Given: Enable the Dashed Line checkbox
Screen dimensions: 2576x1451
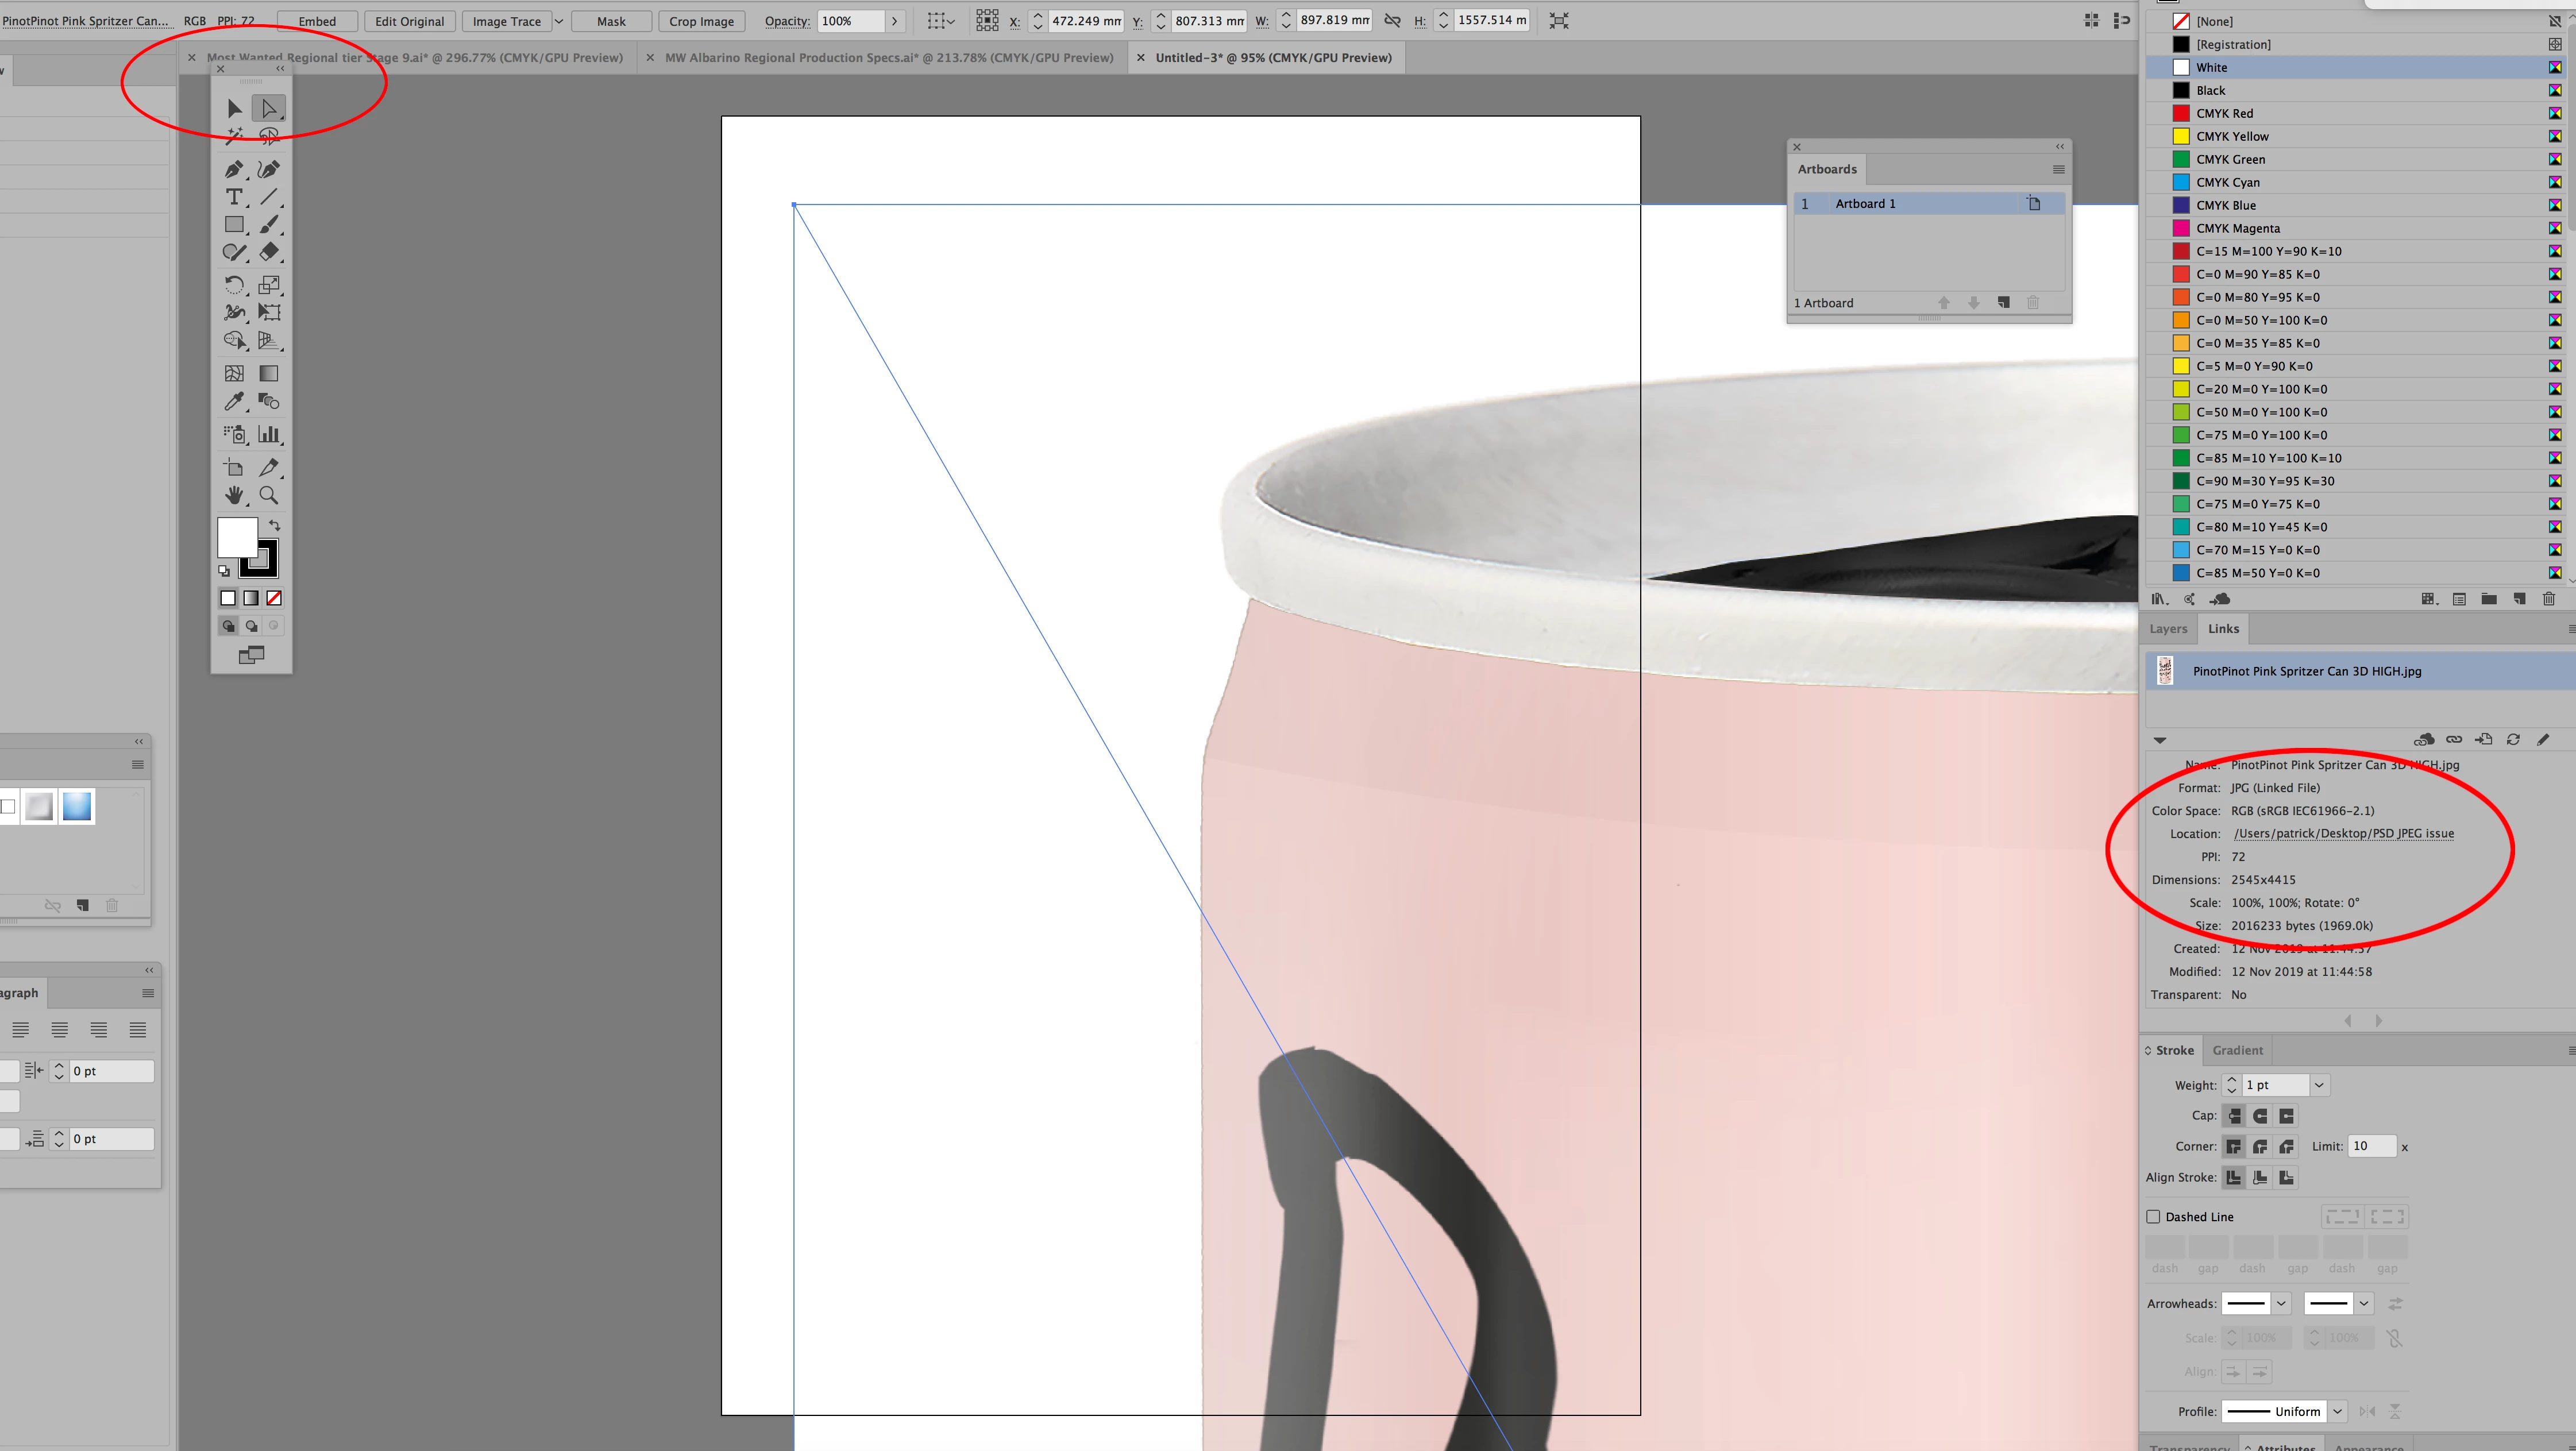Looking at the screenshot, I should [x=2153, y=1217].
